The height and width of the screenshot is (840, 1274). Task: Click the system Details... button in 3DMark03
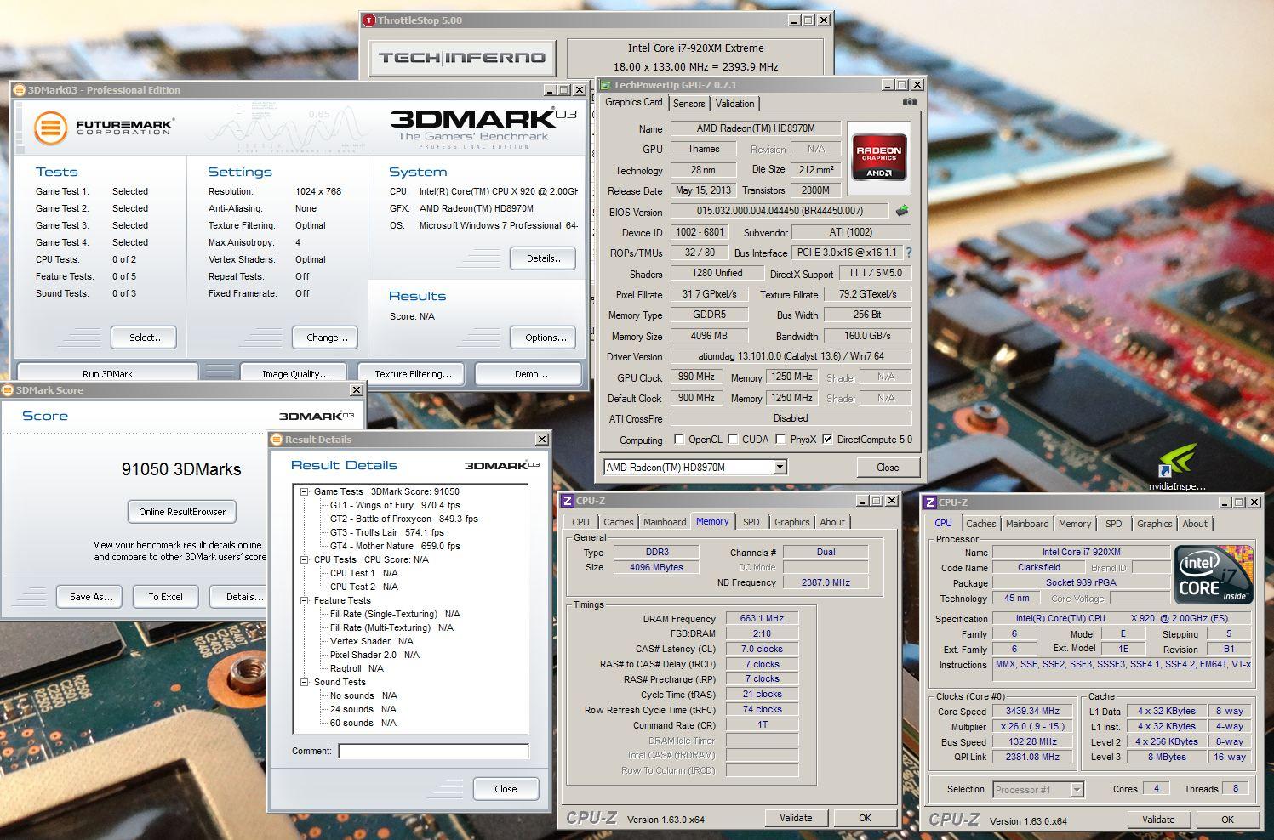coord(544,258)
